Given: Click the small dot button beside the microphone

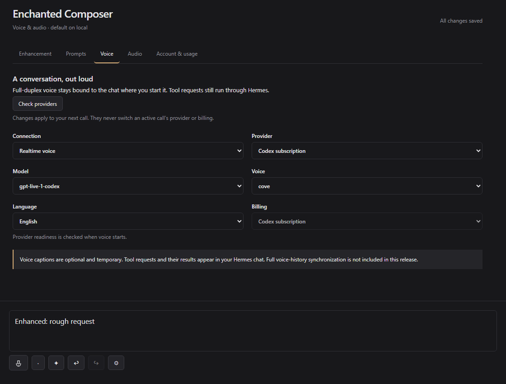Looking at the screenshot, I should [38, 363].
